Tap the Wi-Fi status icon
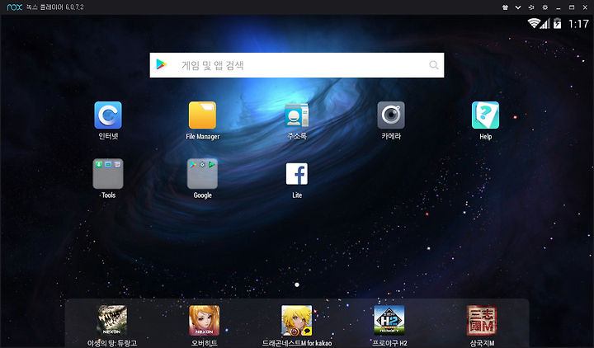Screen dimensions: 594x348 click(534, 23)
